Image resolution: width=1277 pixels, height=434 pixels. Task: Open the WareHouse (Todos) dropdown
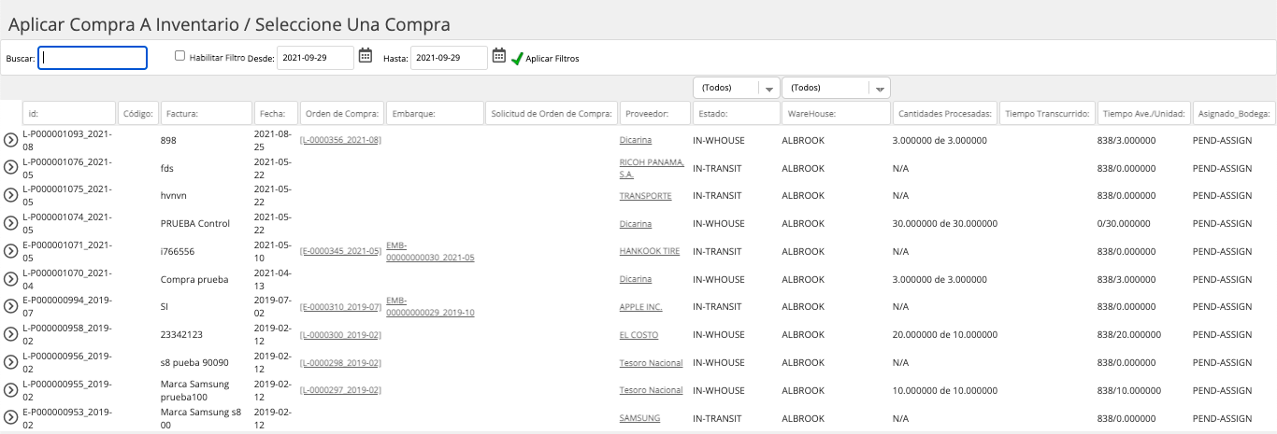coord(837,88)
